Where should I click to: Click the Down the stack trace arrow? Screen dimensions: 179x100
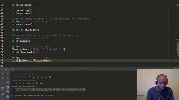click(x=8, y=78)
